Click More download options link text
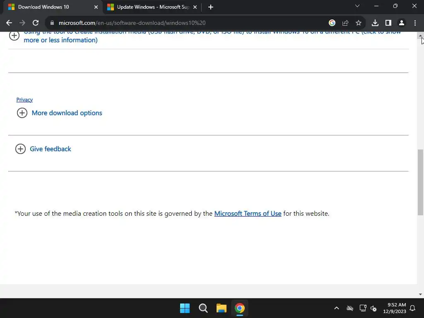This screenshot has height=318, width=424. [x=67, y=113]
